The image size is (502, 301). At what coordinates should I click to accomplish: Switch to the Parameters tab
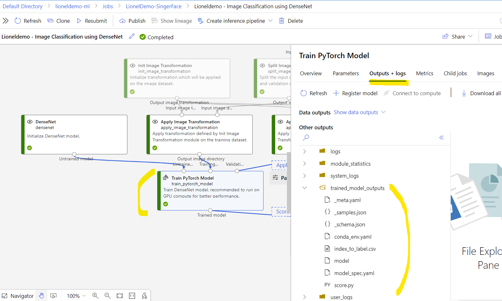coord(346,73)
